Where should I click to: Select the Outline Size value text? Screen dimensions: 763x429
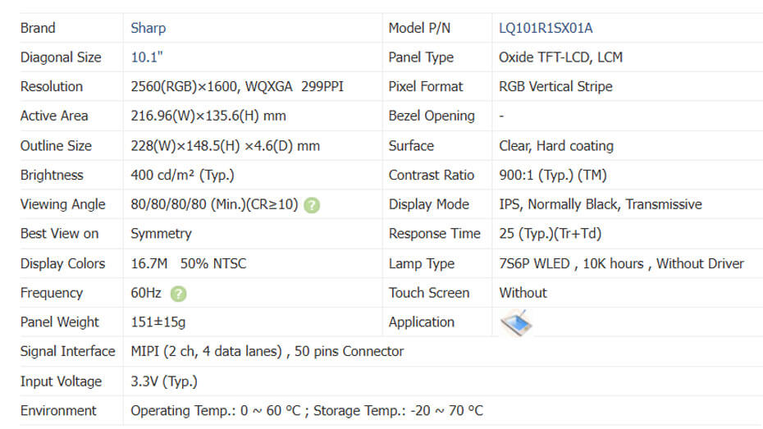225,146
